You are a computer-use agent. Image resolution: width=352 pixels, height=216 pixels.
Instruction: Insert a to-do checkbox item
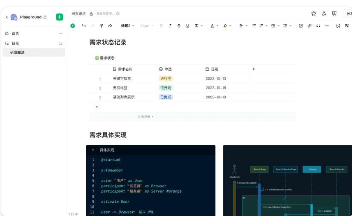[x=301, y=26]
